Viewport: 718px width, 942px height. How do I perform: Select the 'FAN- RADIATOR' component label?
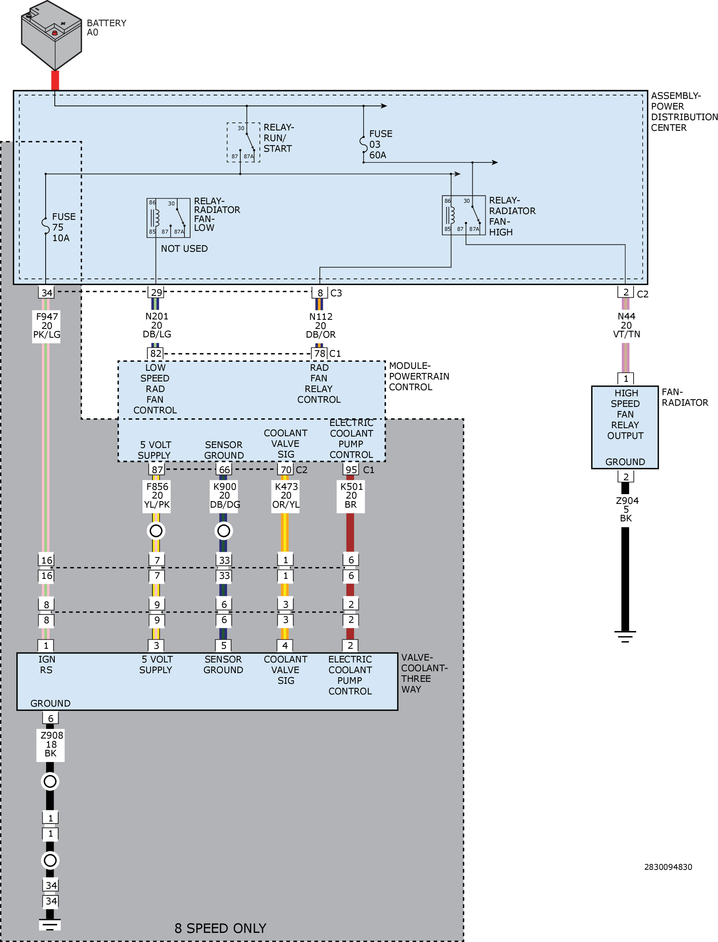click(x=685, y=397)
